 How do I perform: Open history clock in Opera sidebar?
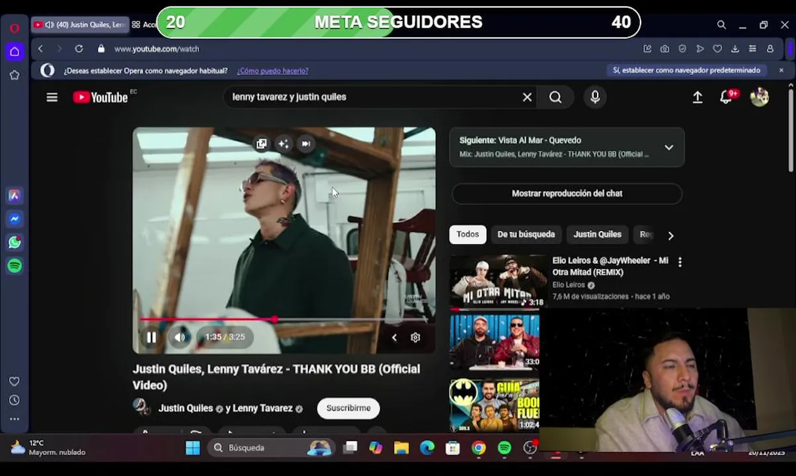tap(15, 400)
